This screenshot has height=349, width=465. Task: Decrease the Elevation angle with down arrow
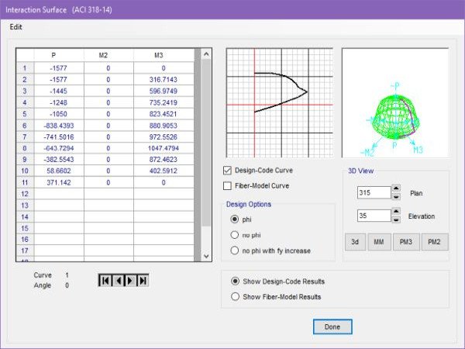coord(395,220)
